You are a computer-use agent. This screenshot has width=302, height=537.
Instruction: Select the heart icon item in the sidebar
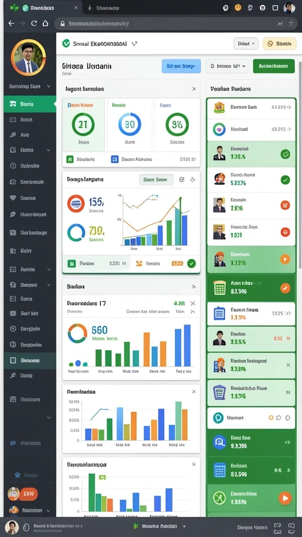click(13, 198)
